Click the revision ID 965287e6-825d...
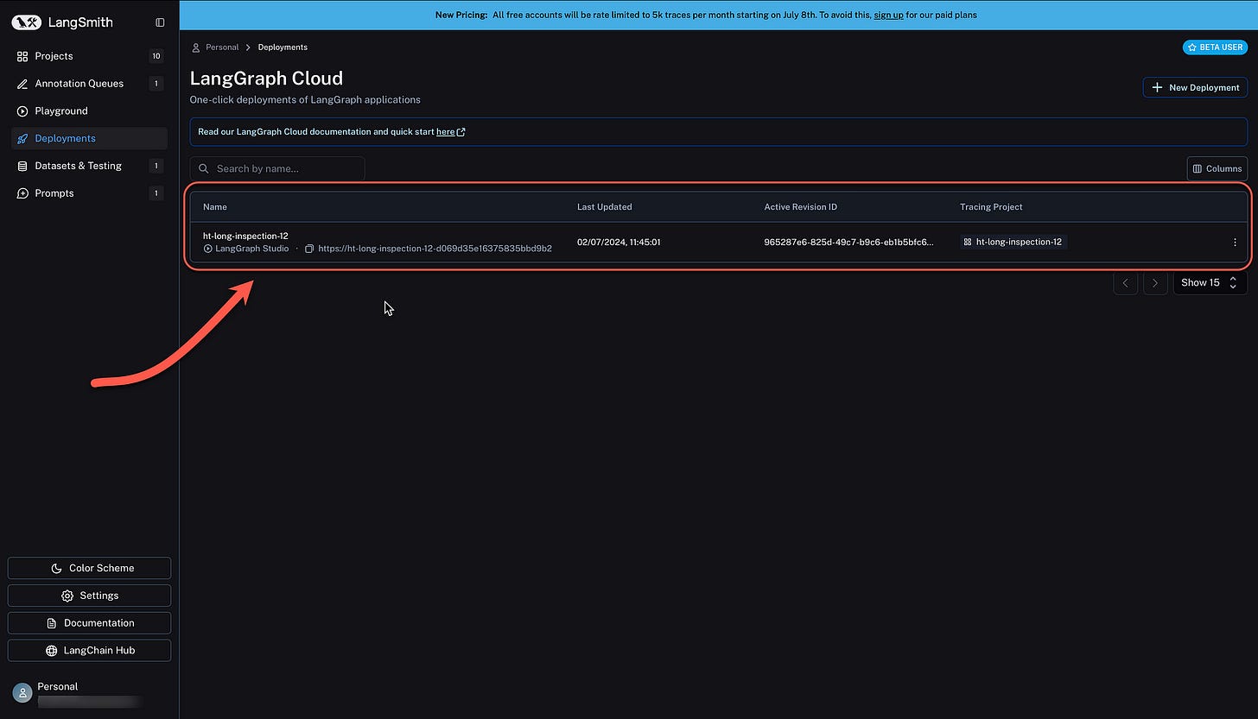 848,243
